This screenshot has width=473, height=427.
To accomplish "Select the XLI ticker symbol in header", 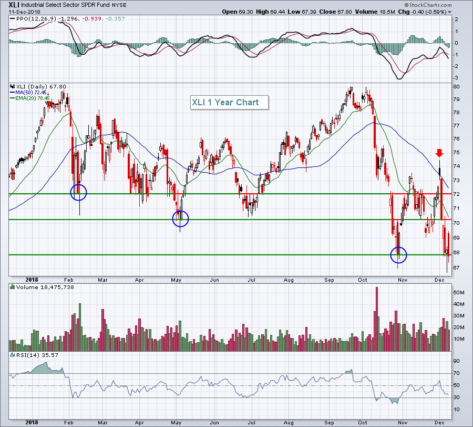I will click(14, 5).
